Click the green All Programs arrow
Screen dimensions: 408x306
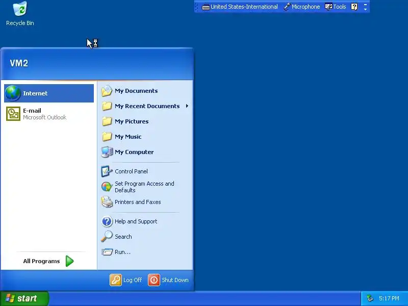click(x=69, y=261)
